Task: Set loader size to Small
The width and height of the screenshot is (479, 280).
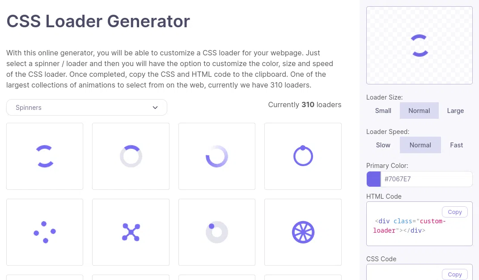Action: [383, 111]
